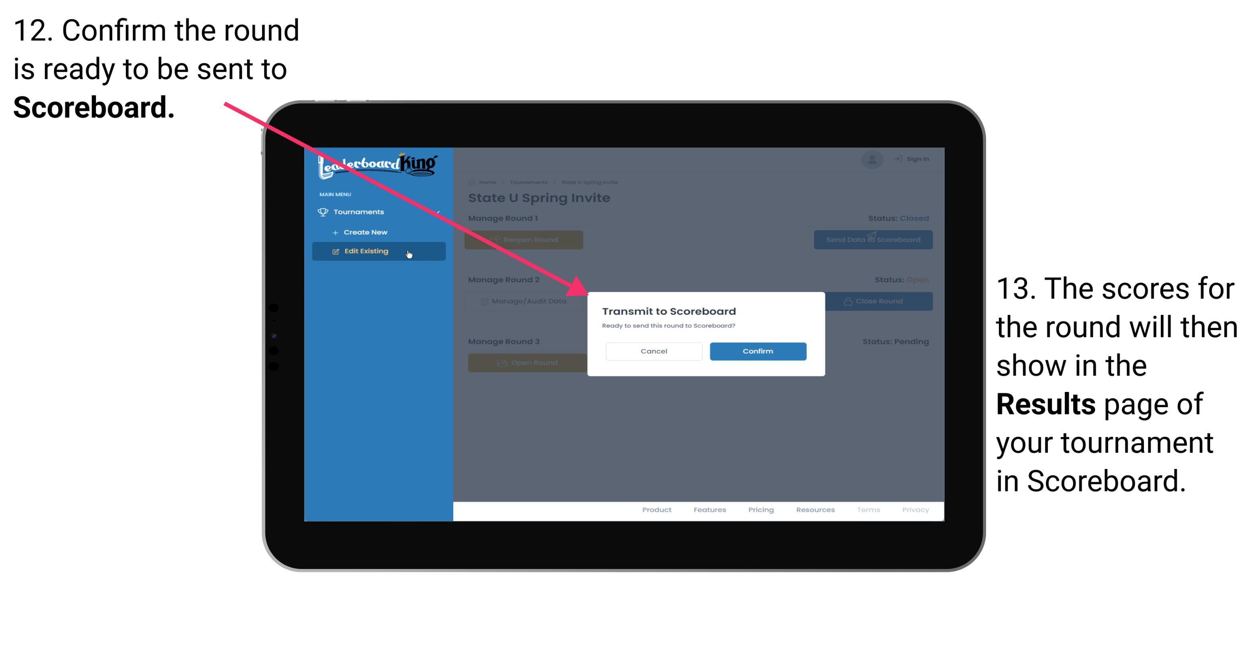Click the Cancel button in dialog
1244x669 pixels.
(x=654, y=351)
